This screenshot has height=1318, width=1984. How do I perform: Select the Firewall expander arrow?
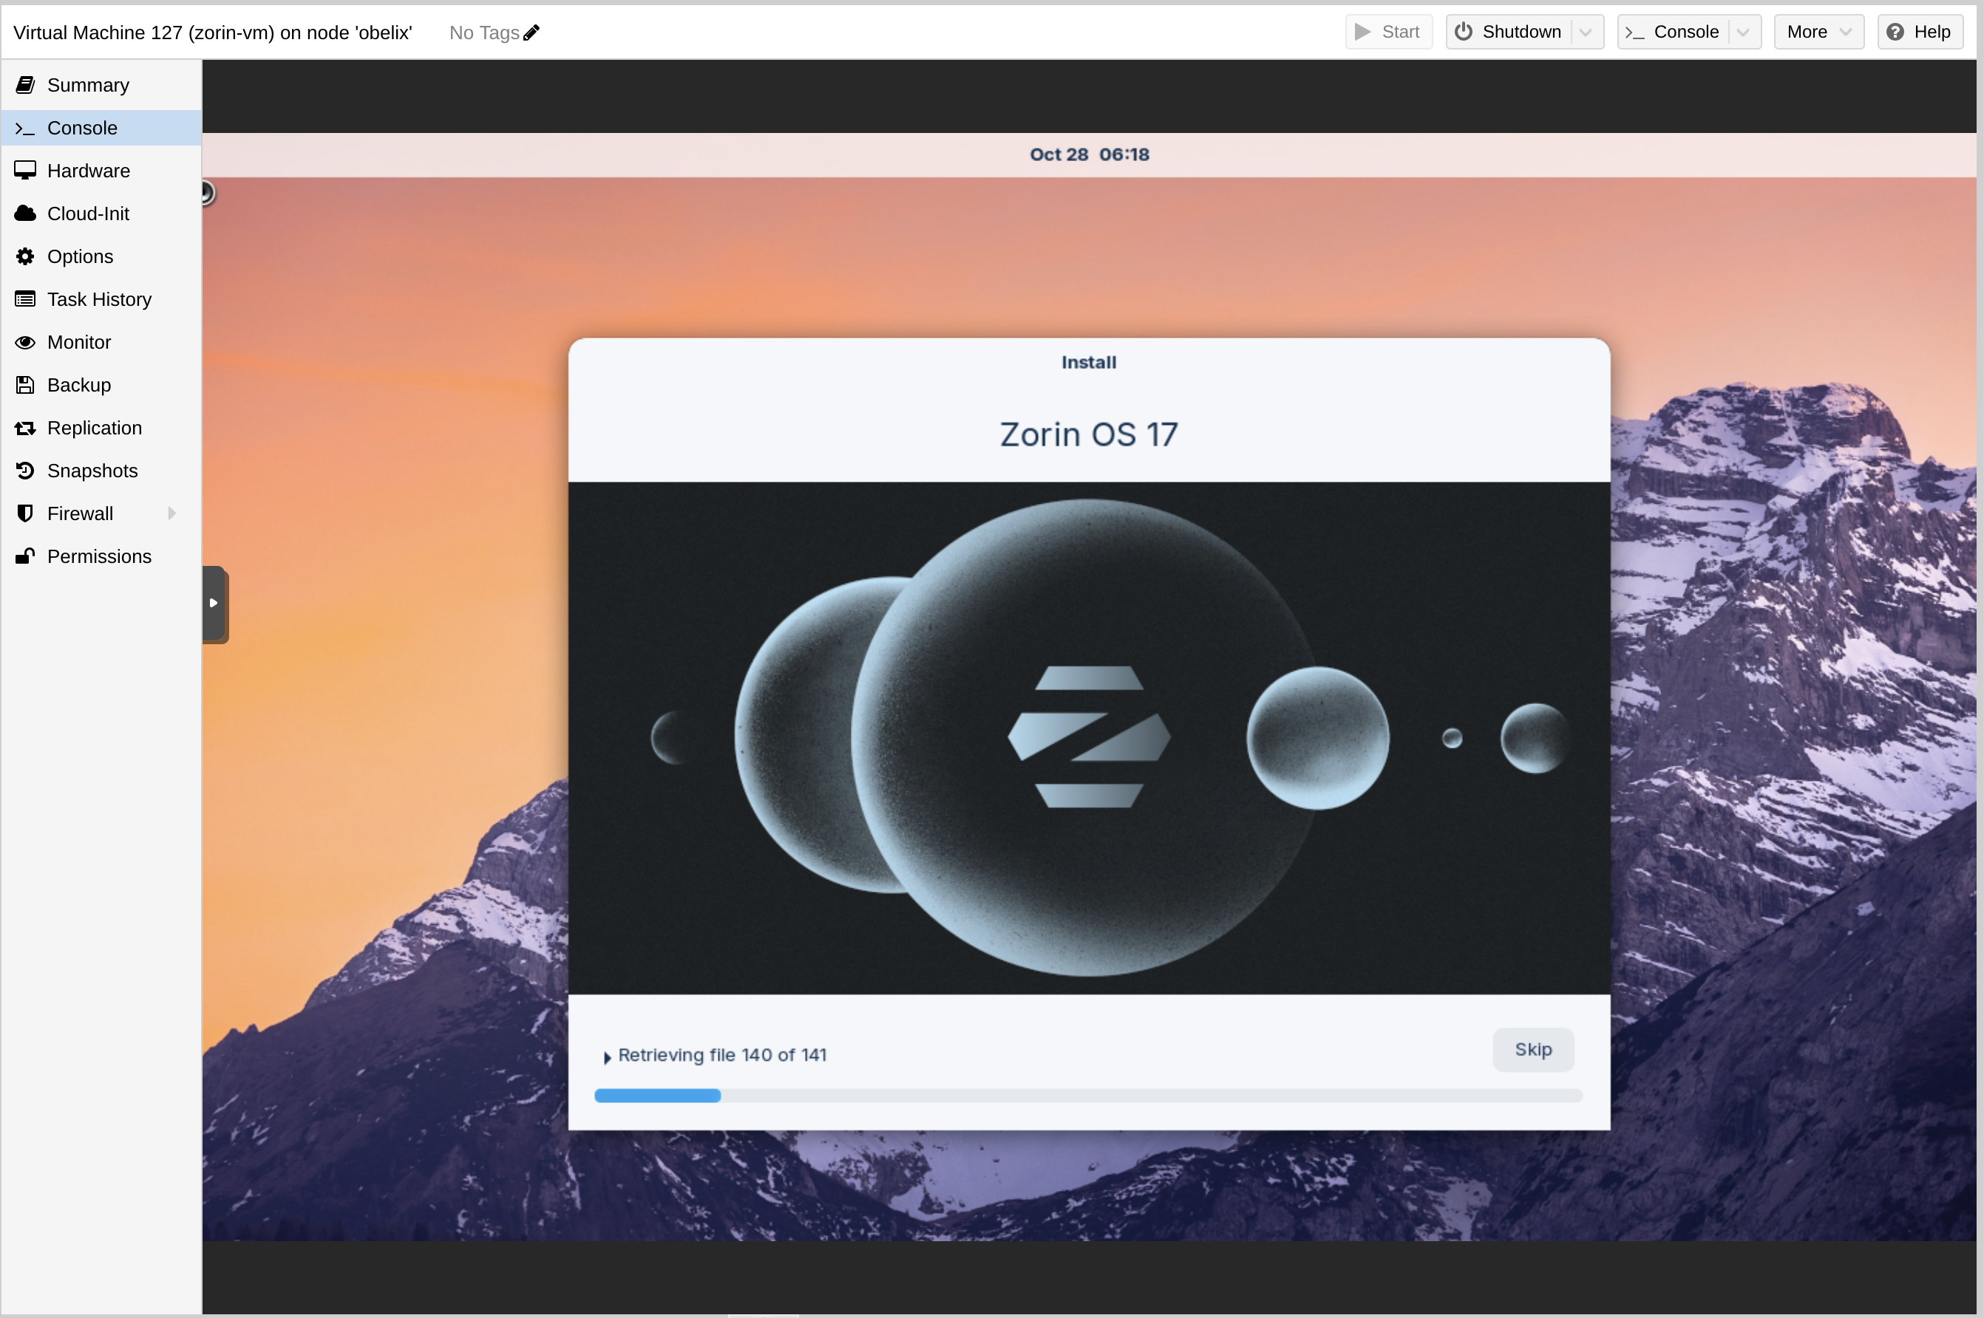pyautogui.click(x=172, y=513)
